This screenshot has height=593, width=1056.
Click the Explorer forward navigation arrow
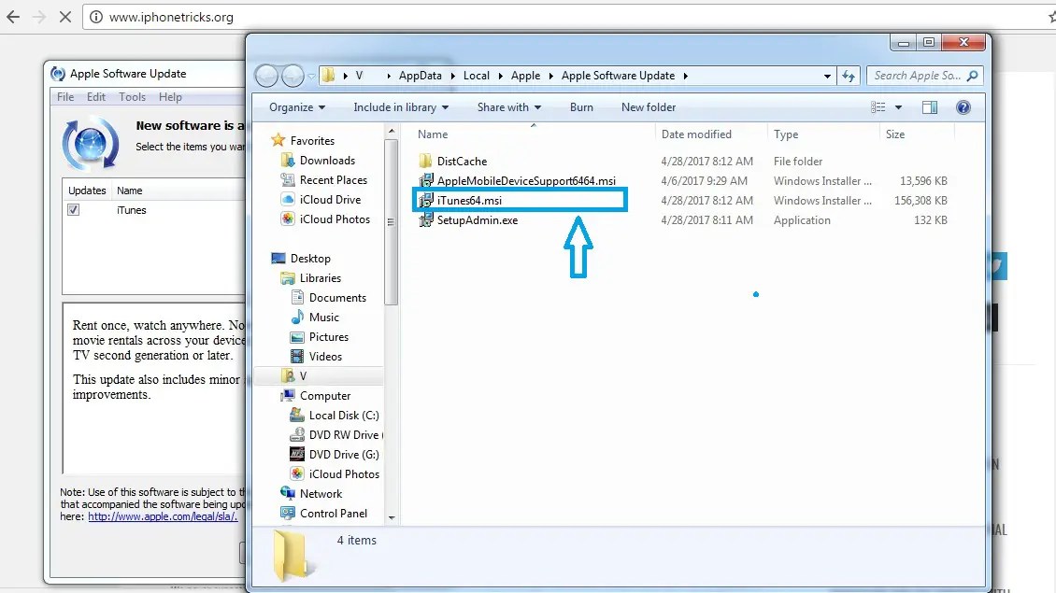293,76
